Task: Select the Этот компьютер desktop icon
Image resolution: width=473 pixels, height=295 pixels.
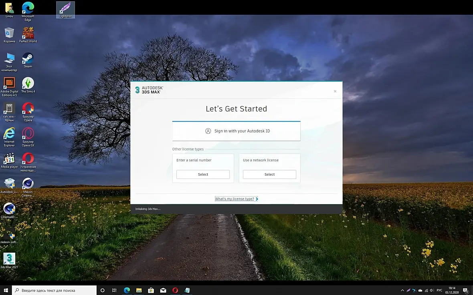Action: (x=9, y=62)
